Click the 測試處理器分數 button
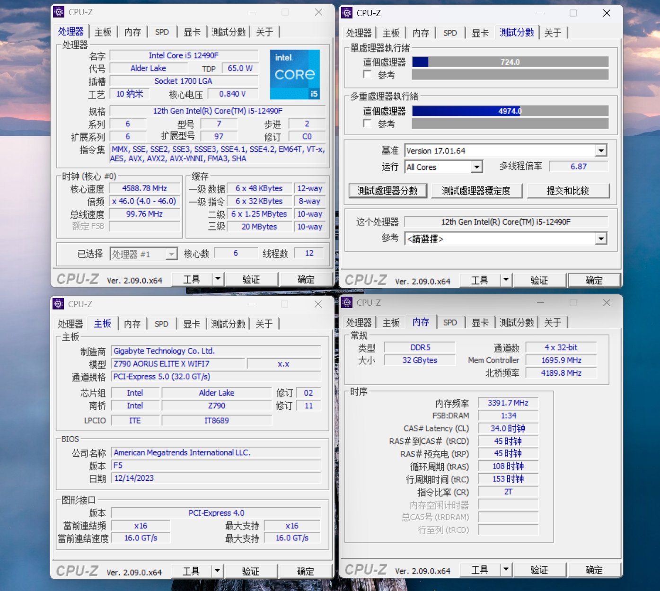Viewport: 660px width, 591px height. tap(387, 191)
